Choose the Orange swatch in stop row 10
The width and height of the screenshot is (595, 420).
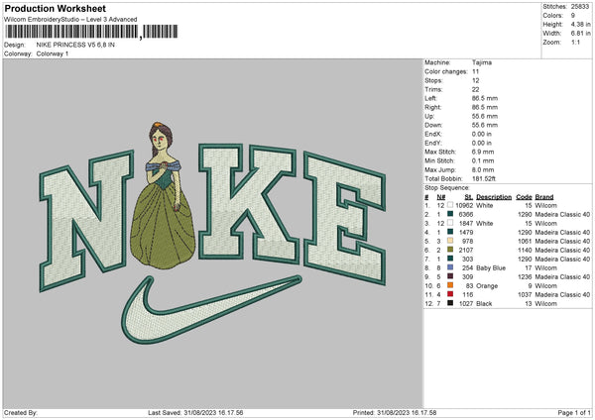450,285
